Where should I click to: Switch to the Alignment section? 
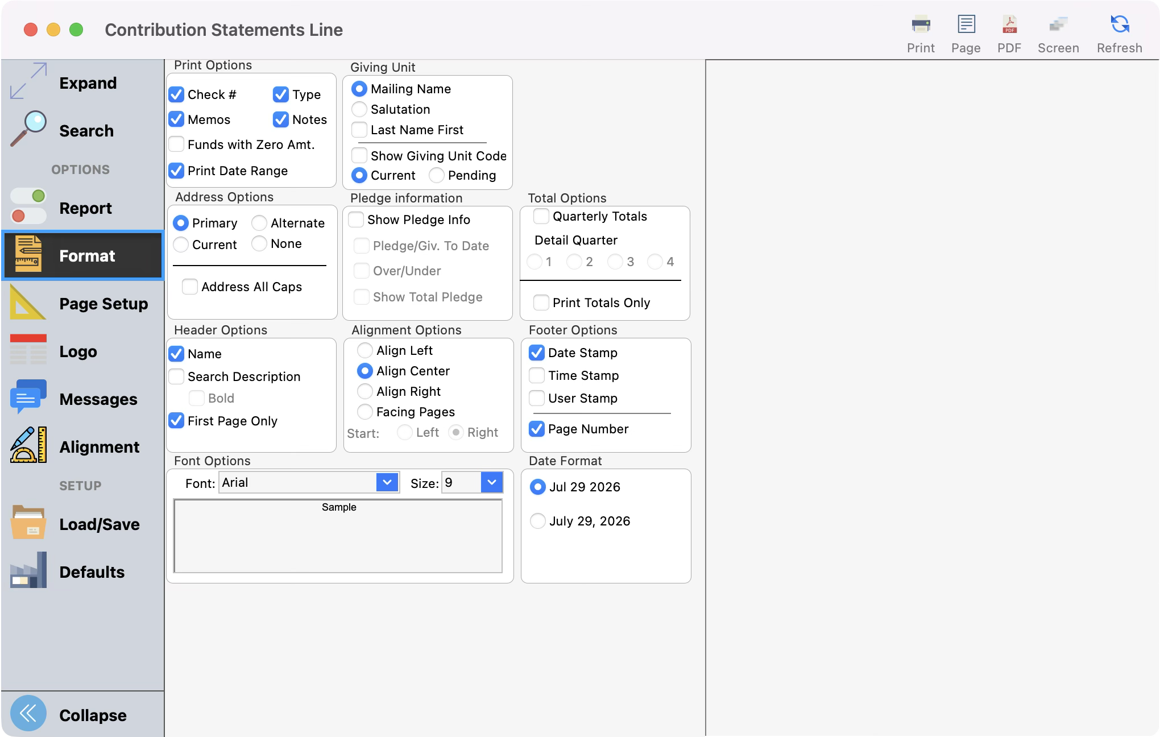(x=82, y=446)
